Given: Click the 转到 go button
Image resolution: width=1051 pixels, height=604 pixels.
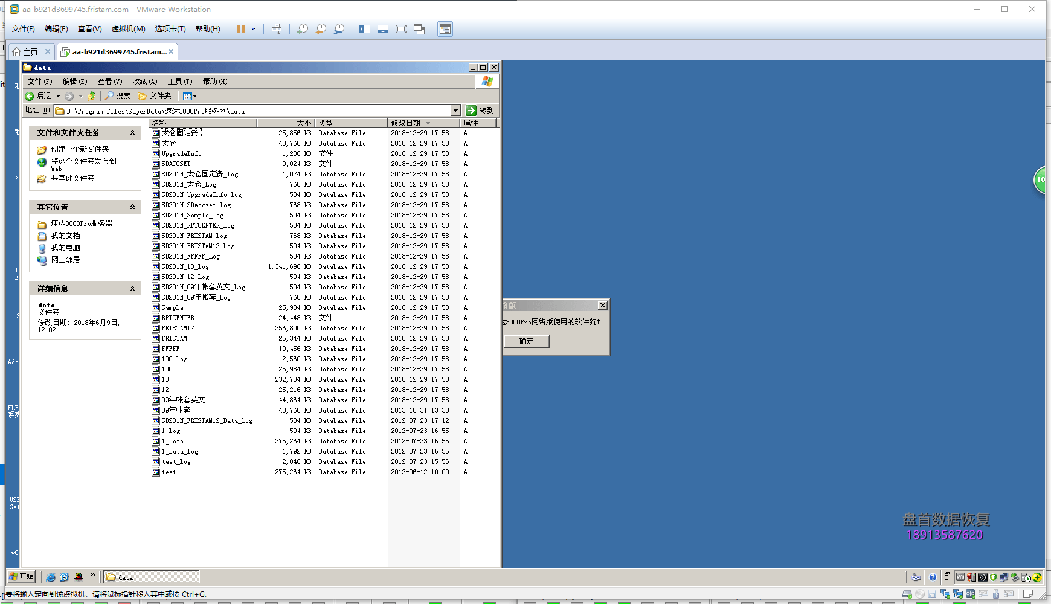Looking at the screenshot, I should pyautogui.click(x=480, y=111).
